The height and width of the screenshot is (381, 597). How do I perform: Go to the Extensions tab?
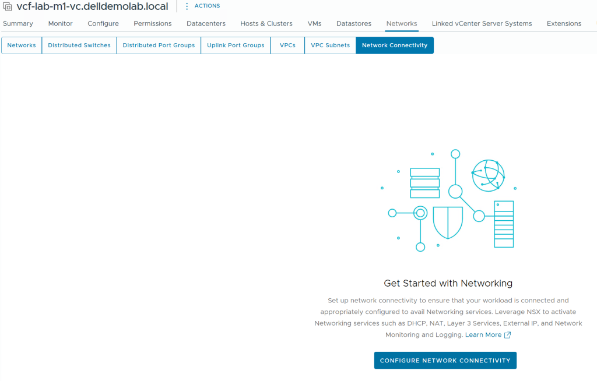tap(564, 24)
